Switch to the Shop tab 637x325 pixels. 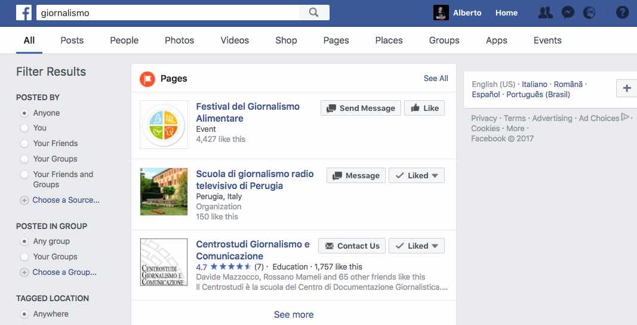286,40
